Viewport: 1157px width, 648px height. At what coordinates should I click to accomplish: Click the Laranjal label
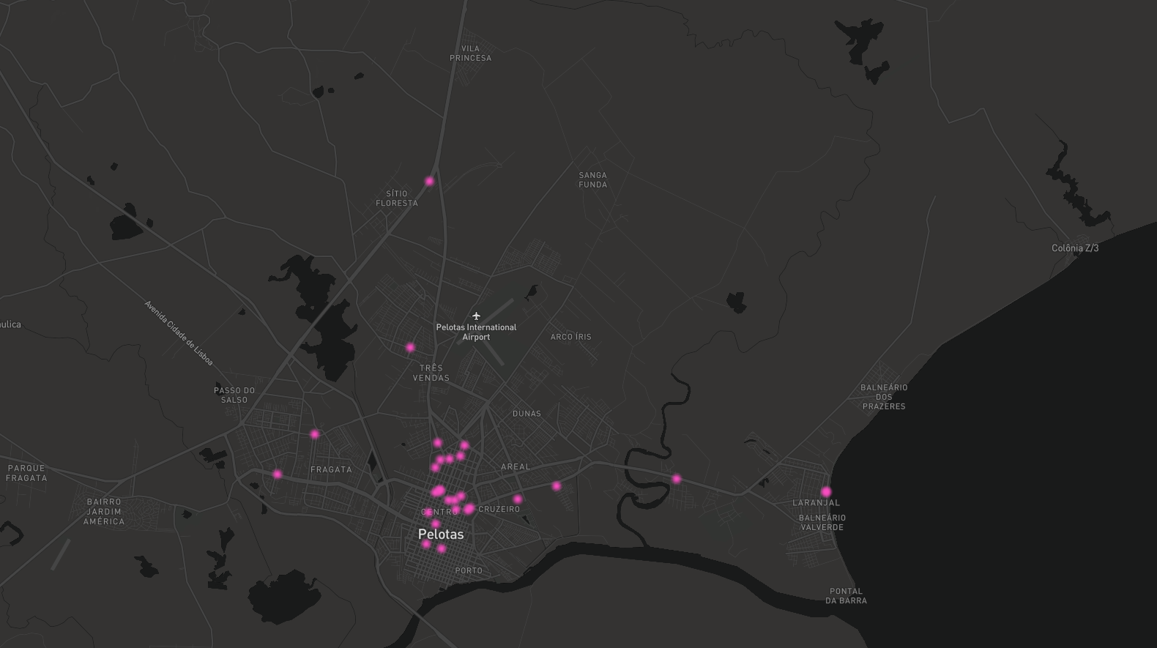(x=816, y=503)
